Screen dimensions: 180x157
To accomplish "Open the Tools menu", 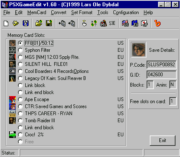I will click(103, 12).
